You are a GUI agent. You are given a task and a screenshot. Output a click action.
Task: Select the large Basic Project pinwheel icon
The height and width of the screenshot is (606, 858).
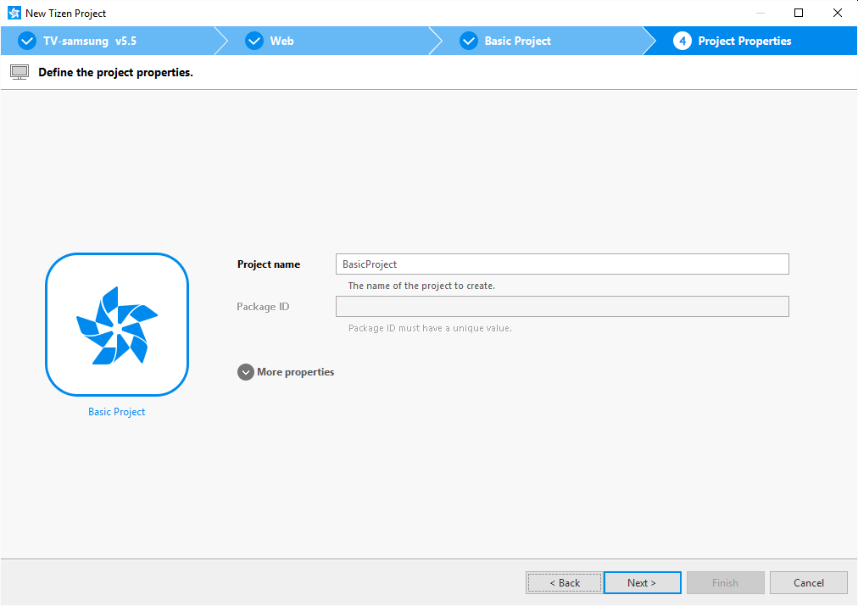click(x=117, y=325)
